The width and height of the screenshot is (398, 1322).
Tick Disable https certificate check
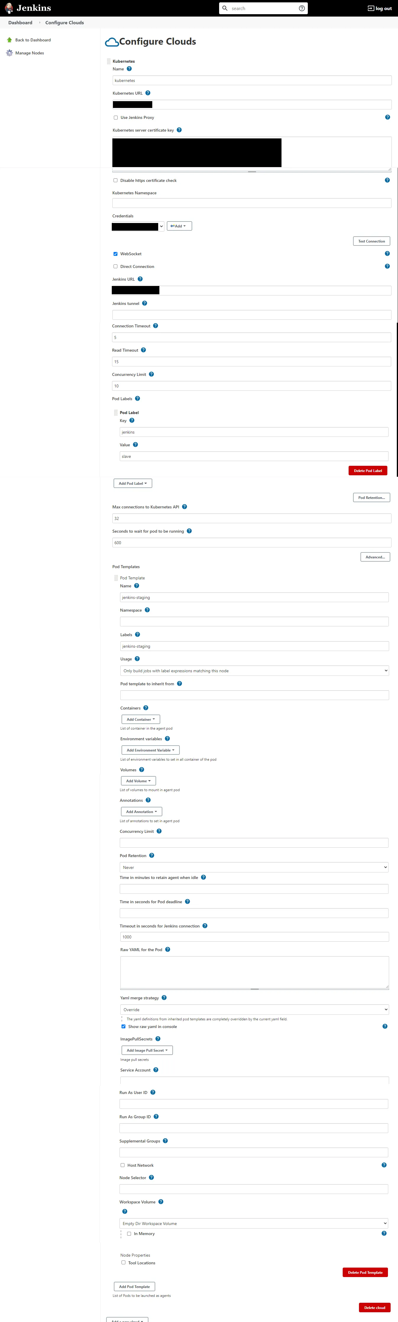pos(115,181)
